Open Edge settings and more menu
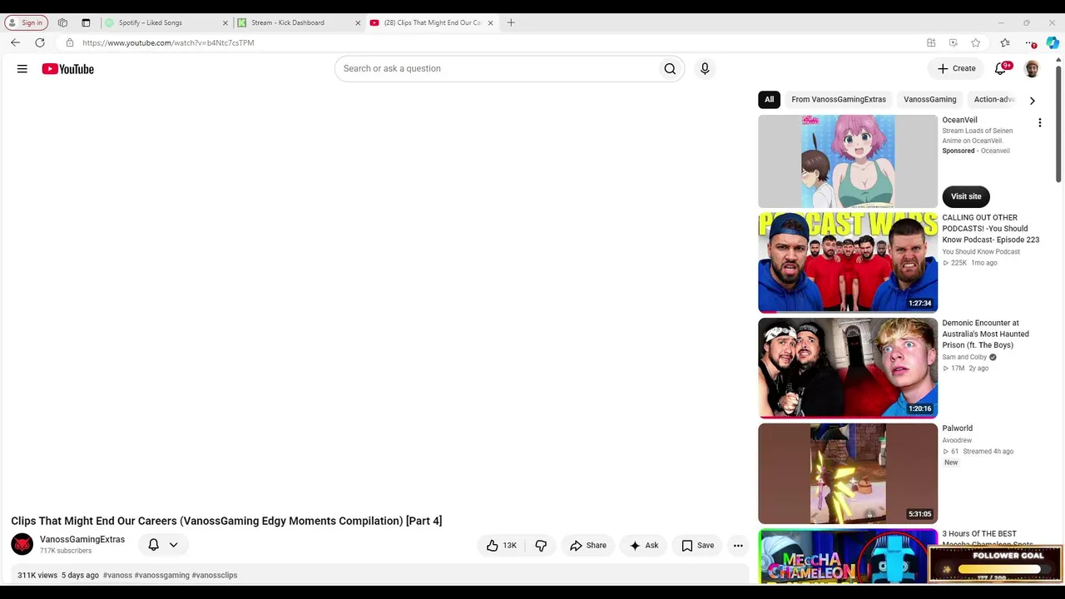This screenshot has height=599, width=1065. coord(1030,42)
